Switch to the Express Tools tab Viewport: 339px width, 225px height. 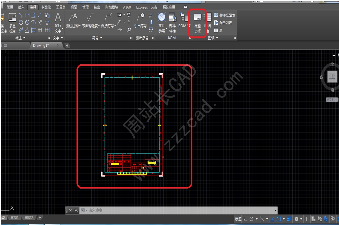pos(146,7)
